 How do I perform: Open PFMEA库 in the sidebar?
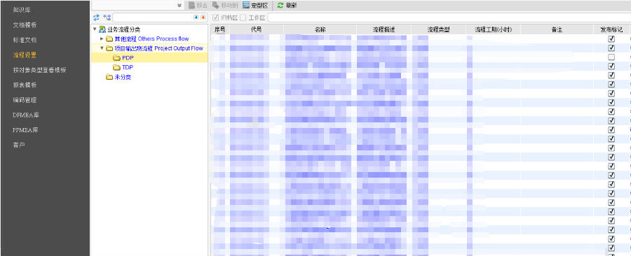26,130
